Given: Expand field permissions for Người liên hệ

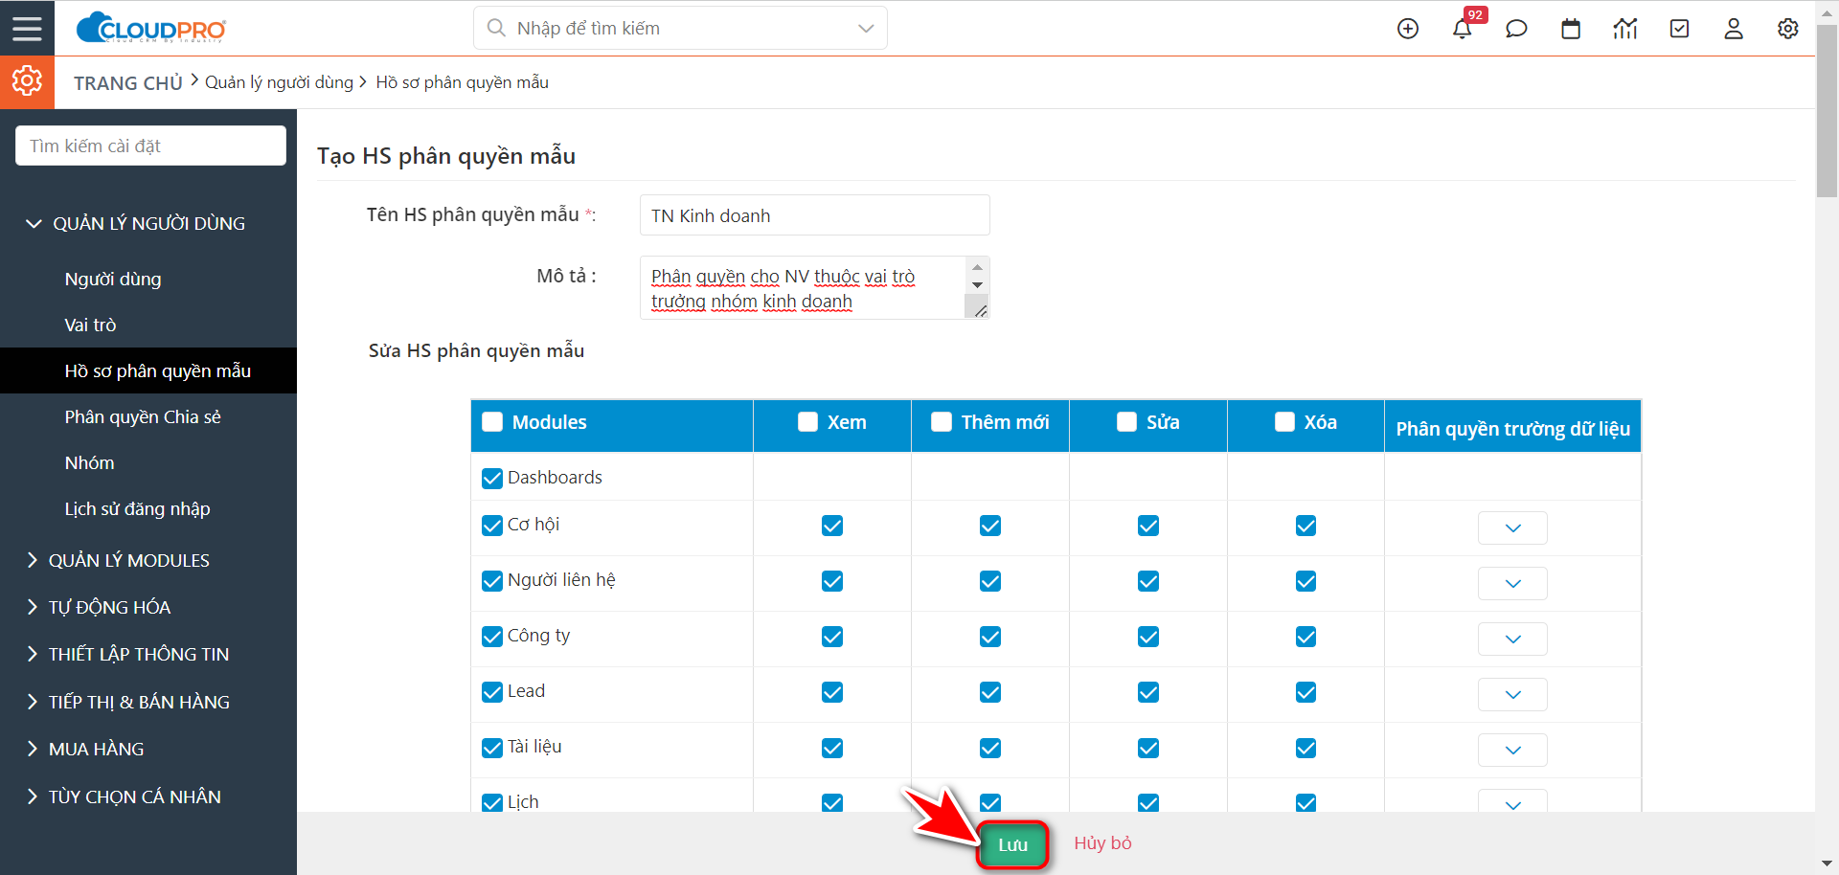Looking at the screenshot, I should pyautogui.click(x=1512, y=583).
